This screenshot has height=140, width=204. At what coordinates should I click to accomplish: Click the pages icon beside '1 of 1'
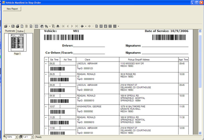[21, 137]
